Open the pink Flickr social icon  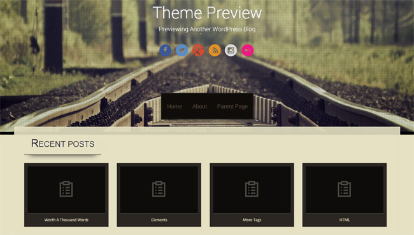tap(247, 50)
